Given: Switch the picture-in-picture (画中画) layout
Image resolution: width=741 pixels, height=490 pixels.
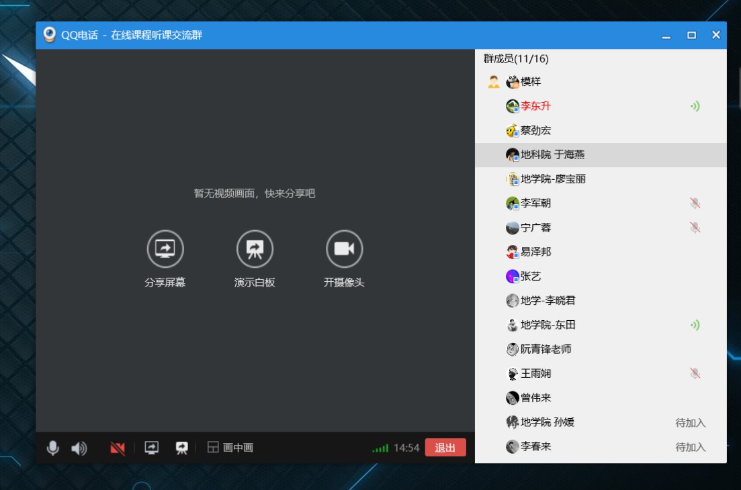Looking at the screenshot, I should 230,448.
